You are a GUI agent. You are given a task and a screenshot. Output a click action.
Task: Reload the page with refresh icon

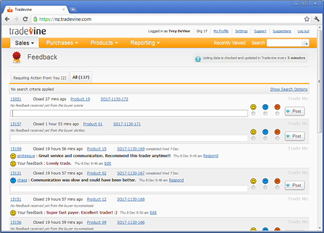coord(25,19)
